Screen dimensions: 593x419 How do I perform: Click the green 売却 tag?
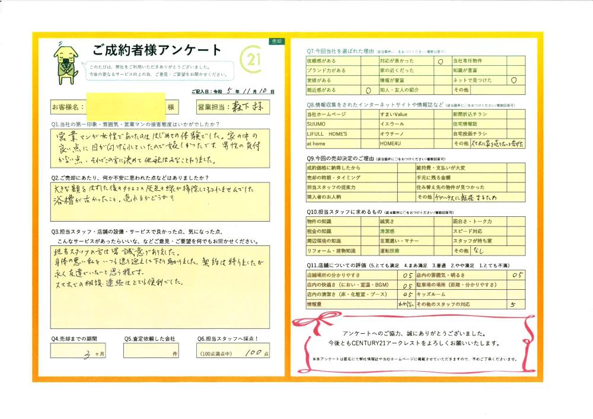coord(276,41)
